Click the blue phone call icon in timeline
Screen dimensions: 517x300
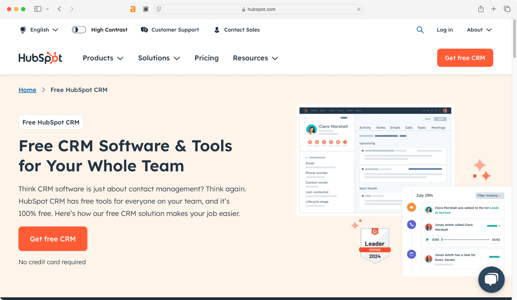tap(411, 225)
